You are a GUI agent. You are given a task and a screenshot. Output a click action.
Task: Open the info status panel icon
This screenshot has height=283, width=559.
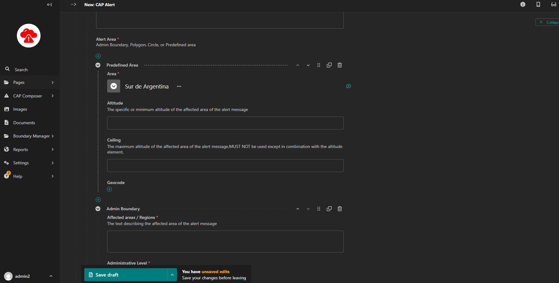tap(523, 4)
